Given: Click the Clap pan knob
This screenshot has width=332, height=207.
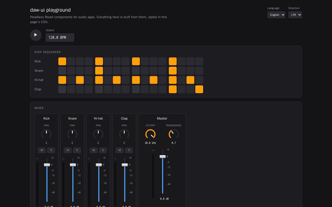Looking at the screenshot, I should [x=124, y=134].
